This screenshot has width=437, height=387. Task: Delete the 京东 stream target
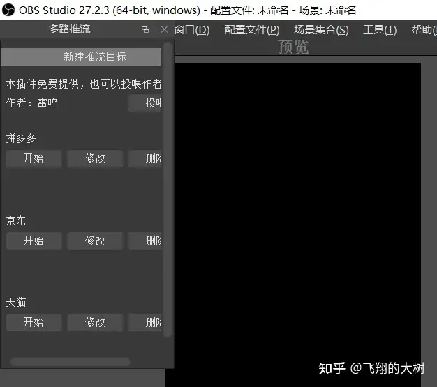point(145,241)
